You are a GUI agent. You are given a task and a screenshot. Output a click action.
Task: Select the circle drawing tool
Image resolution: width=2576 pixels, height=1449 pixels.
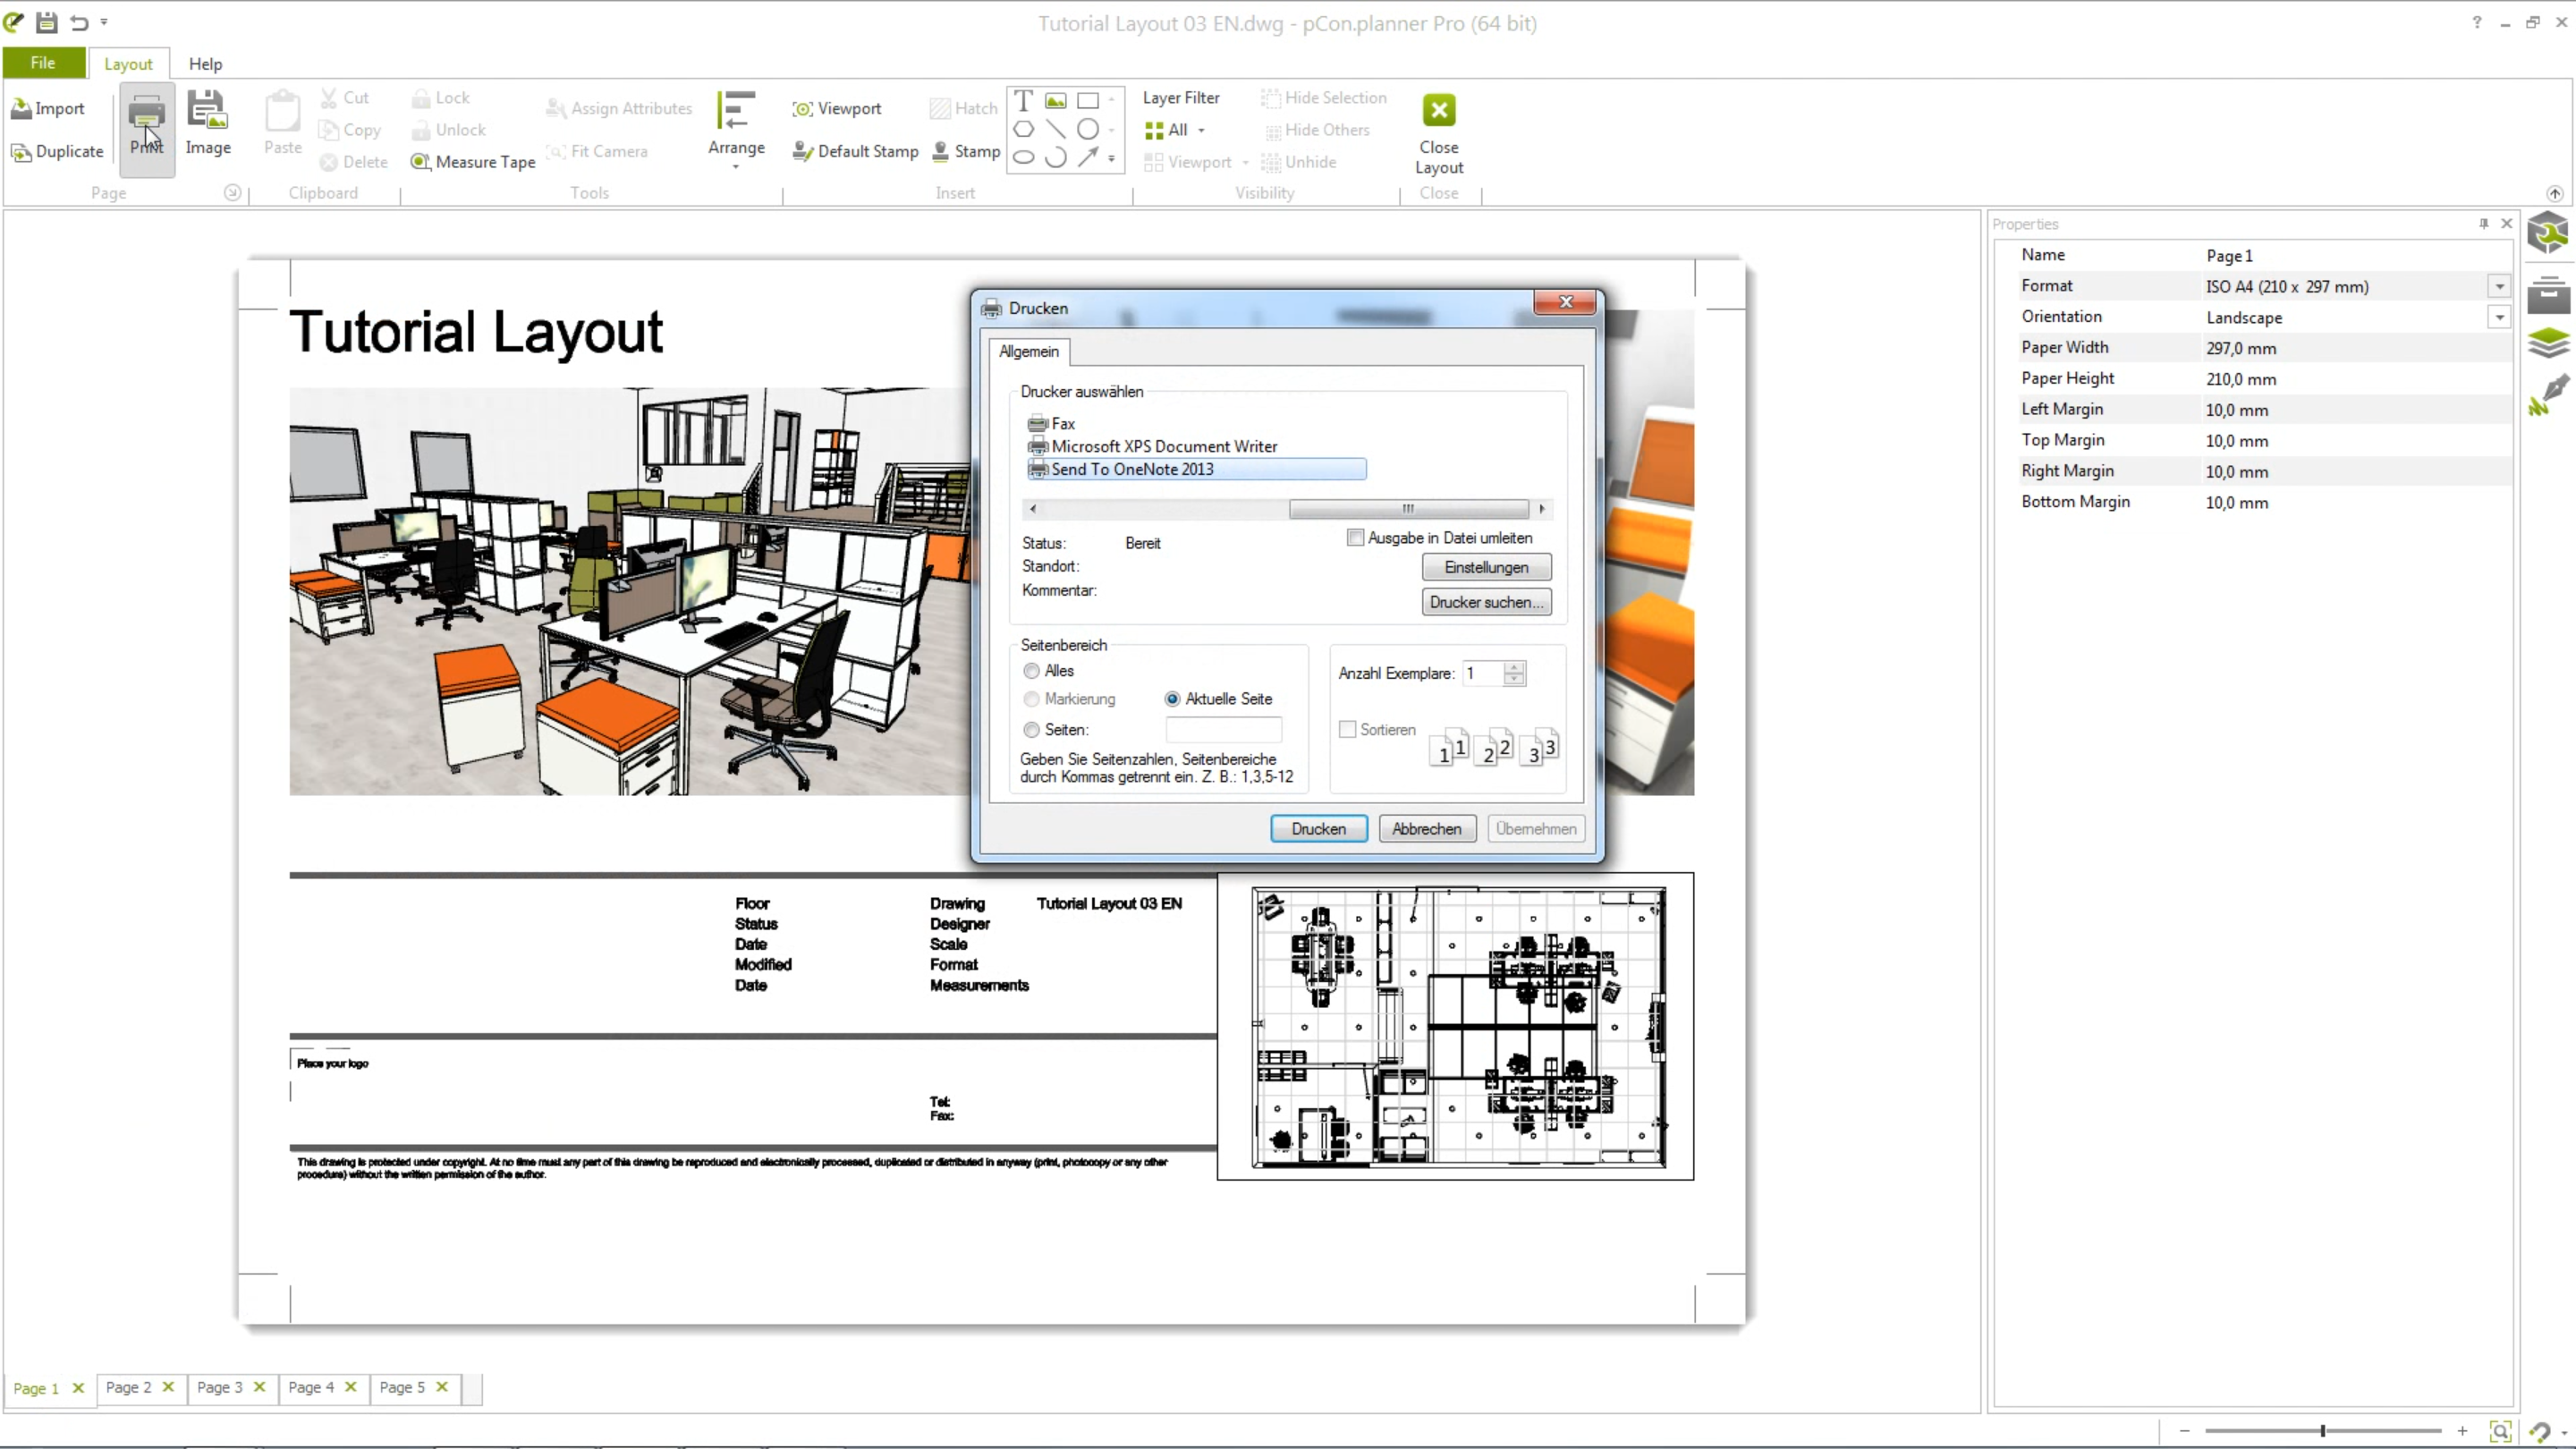[x=1088, y=129]
